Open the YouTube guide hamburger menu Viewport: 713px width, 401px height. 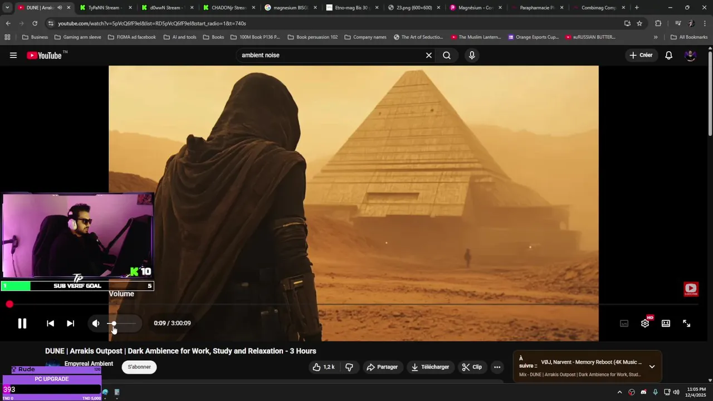13,55
